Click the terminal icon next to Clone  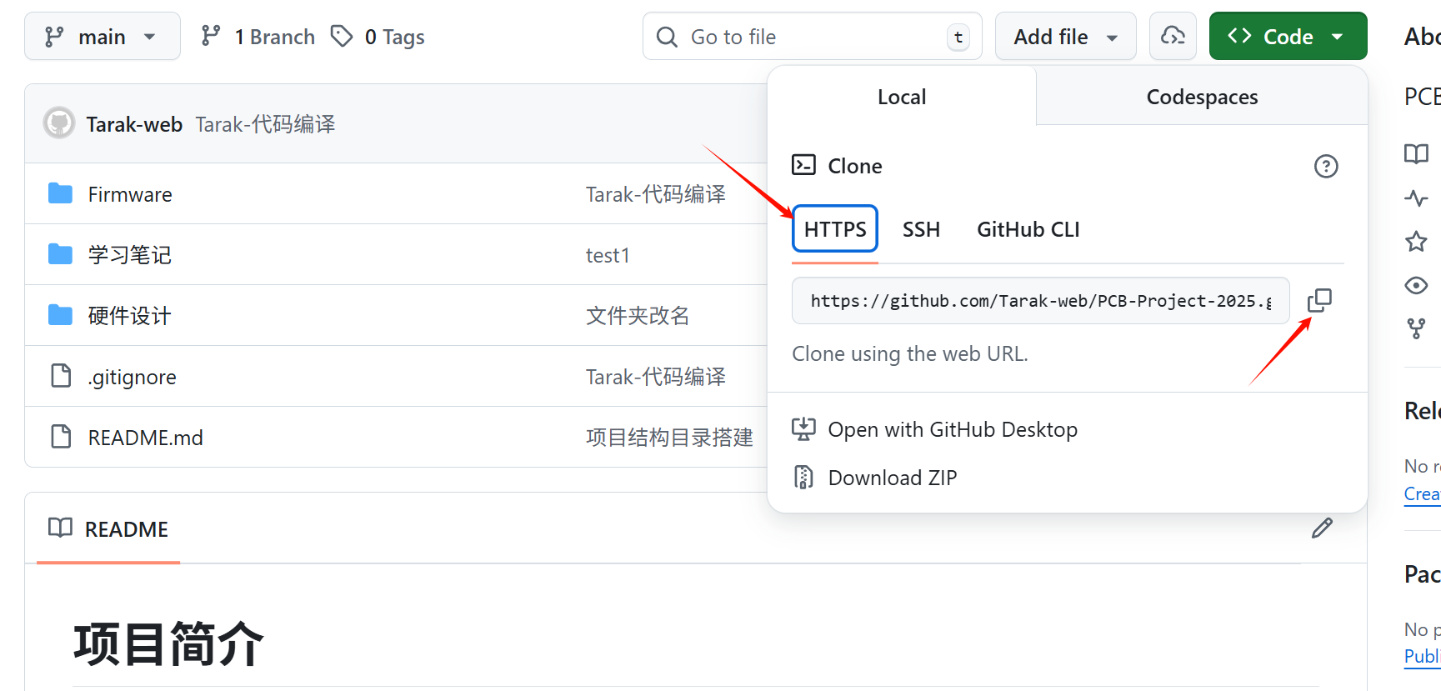point(803,165)
